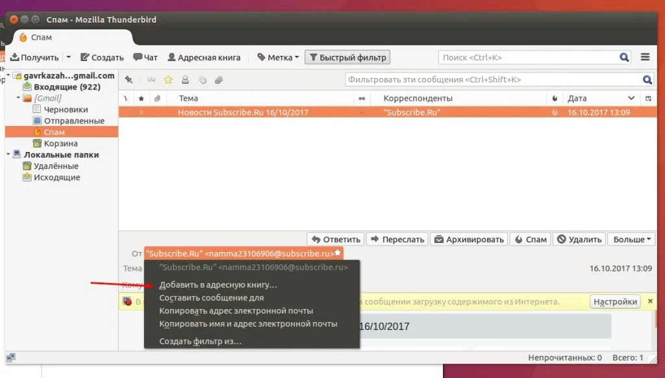Image resolution: width=665 pixels, height=378 pixels.
Task: Sort by the attachment column header
Action: (157, 99)
